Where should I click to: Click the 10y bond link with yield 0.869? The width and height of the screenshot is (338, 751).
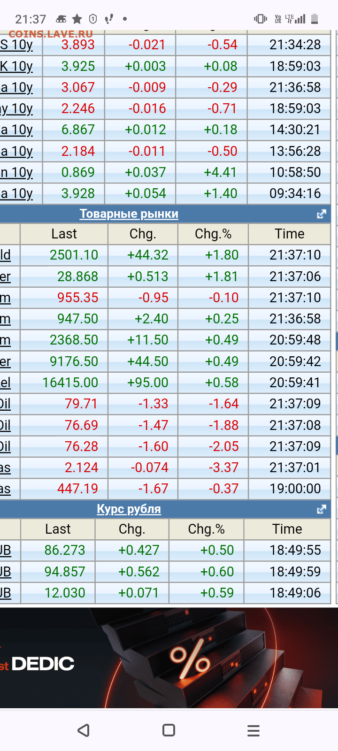[x=17, y=173]
